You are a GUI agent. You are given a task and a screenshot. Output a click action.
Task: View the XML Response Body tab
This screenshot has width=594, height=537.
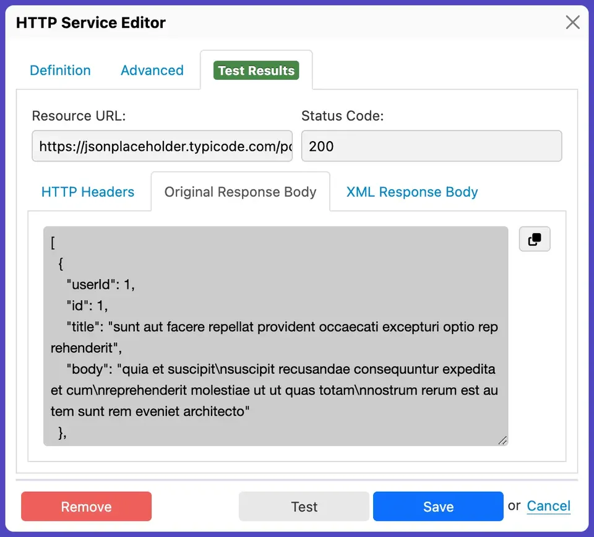412,192
